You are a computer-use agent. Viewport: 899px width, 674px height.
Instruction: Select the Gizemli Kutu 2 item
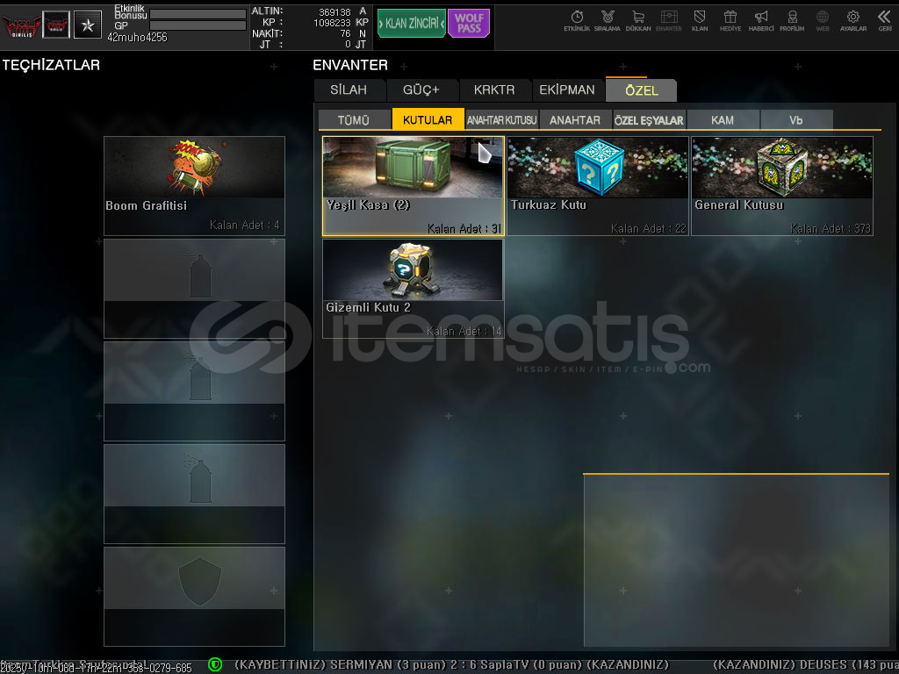coord(414,289)
